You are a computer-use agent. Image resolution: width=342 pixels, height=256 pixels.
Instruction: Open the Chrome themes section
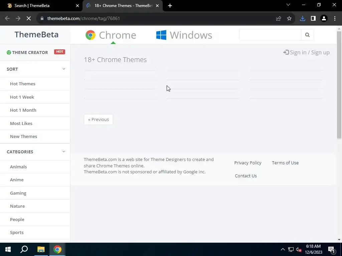point(117,35)
